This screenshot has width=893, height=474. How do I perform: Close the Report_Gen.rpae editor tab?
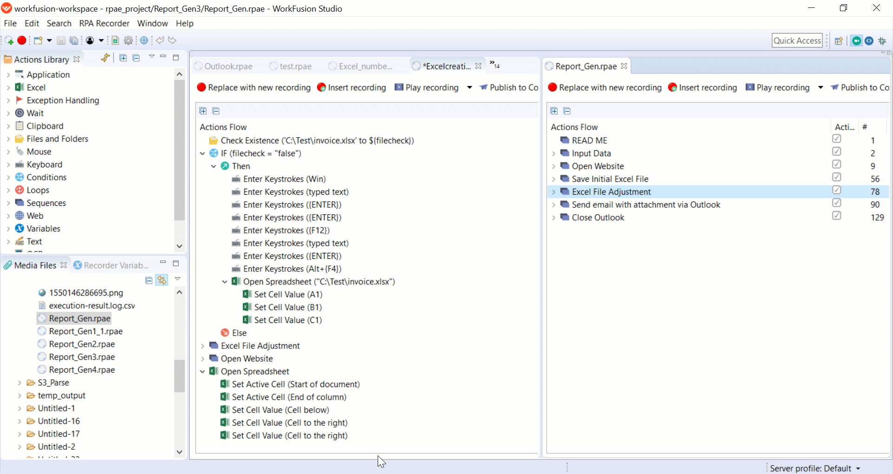pos(624,66)
